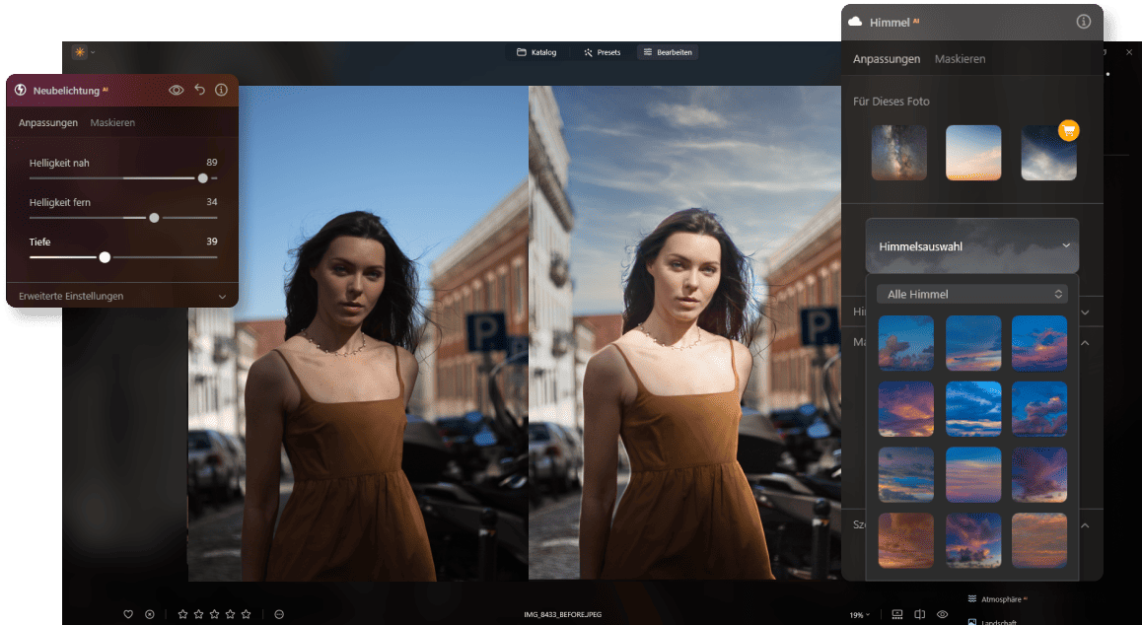Click the reset arrow in Neubelichtung panel
Viewport: 1142px width, 625px height.
[x=199, y=90]
